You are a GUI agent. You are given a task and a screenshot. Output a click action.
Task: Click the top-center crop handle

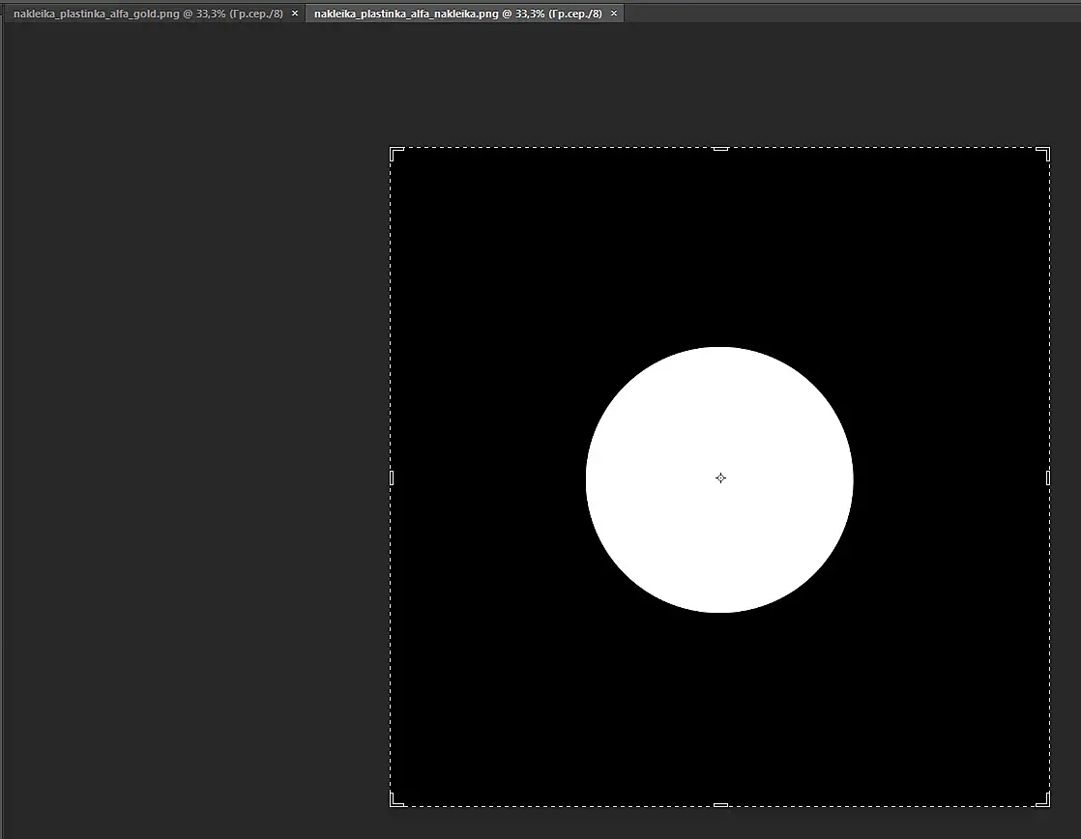pyautogui.click(x=720, y=149)
